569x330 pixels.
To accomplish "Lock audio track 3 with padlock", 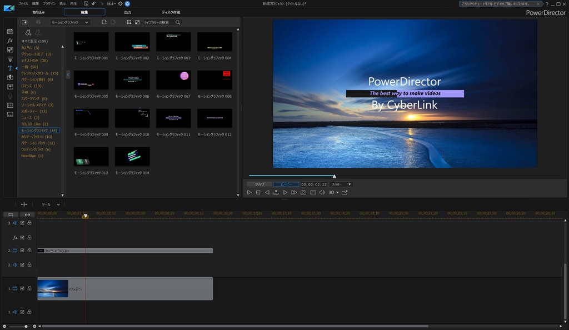I will click(x=29, y=223).
